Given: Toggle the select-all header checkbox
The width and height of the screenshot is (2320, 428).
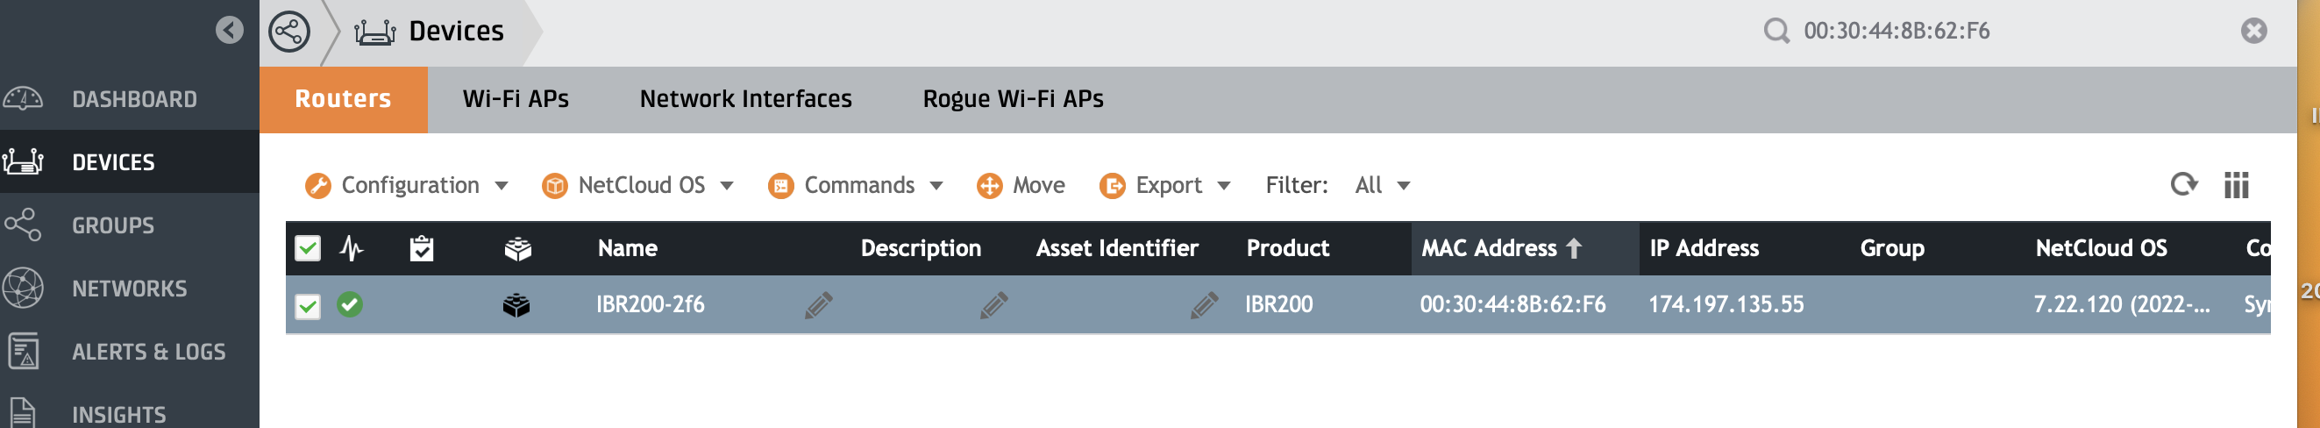Looking at the screenshot, I should 308,248.
